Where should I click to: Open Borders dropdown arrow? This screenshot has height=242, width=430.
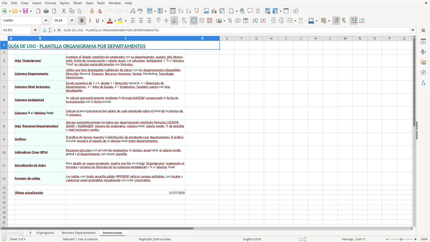(x=295, y=21)
